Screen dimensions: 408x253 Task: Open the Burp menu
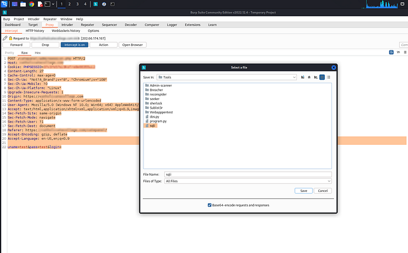[x=6, y=19]
